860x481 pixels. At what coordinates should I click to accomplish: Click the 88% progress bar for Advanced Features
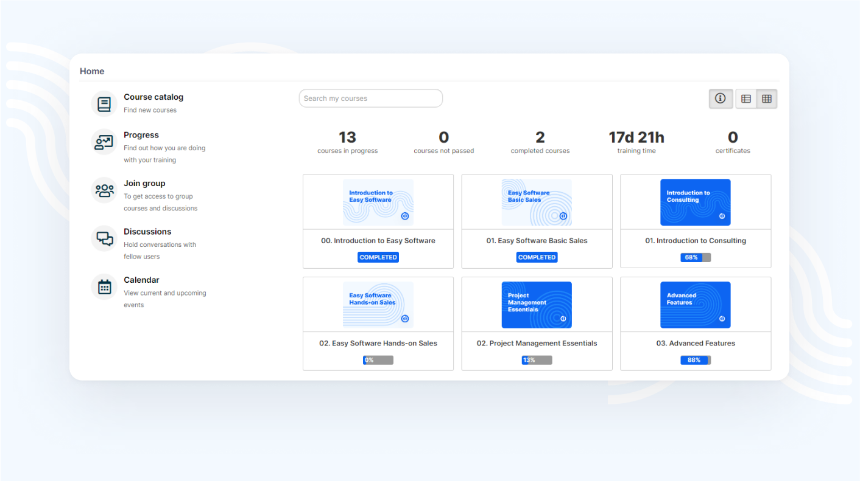pyautogui.click(x=695, y=360)
